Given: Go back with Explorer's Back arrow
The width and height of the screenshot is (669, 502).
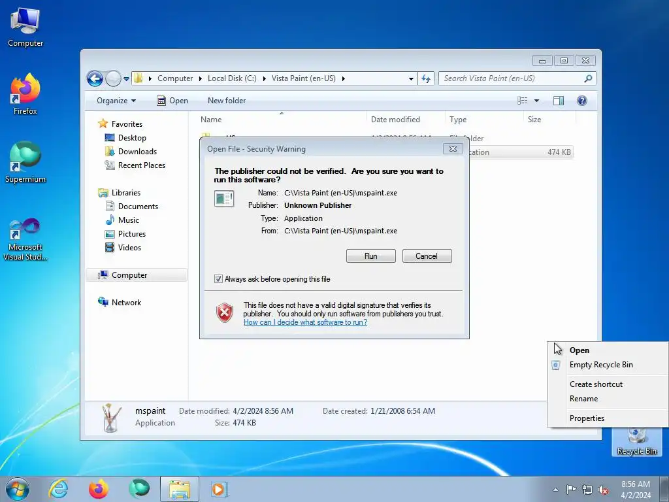Looking at the screenshot, I should pos(95,78).
